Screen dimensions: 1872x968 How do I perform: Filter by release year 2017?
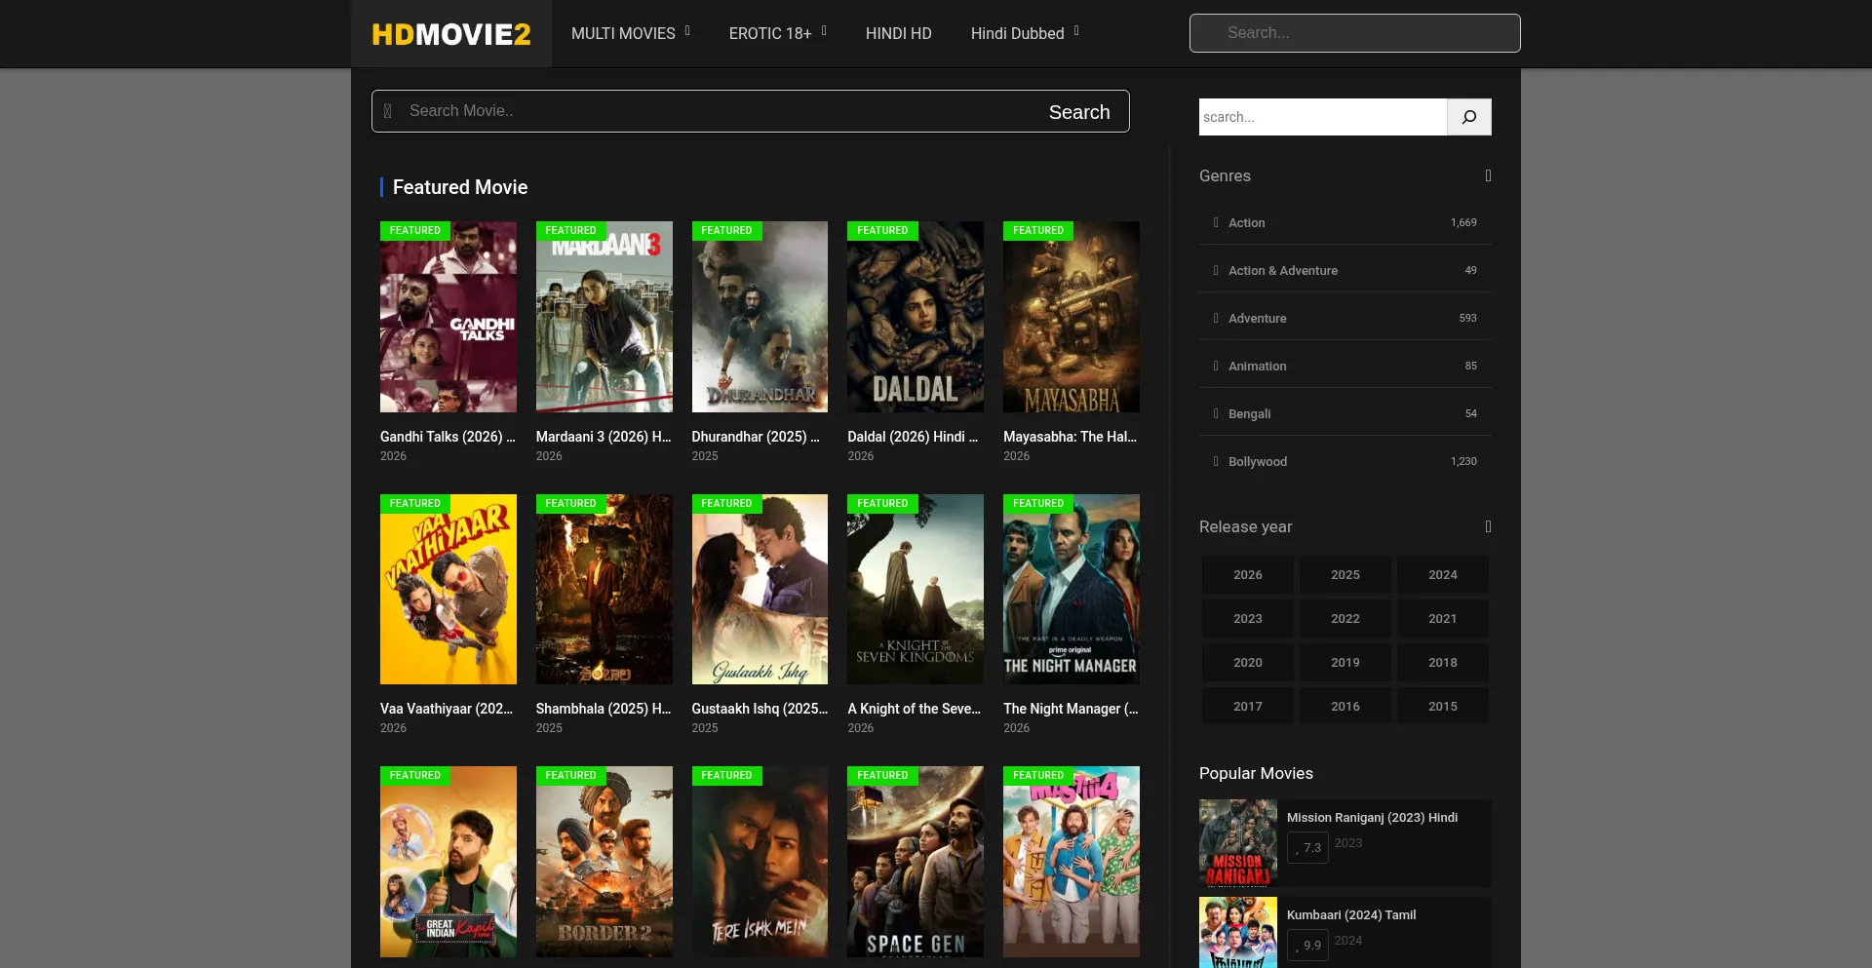coord(1248,707)
